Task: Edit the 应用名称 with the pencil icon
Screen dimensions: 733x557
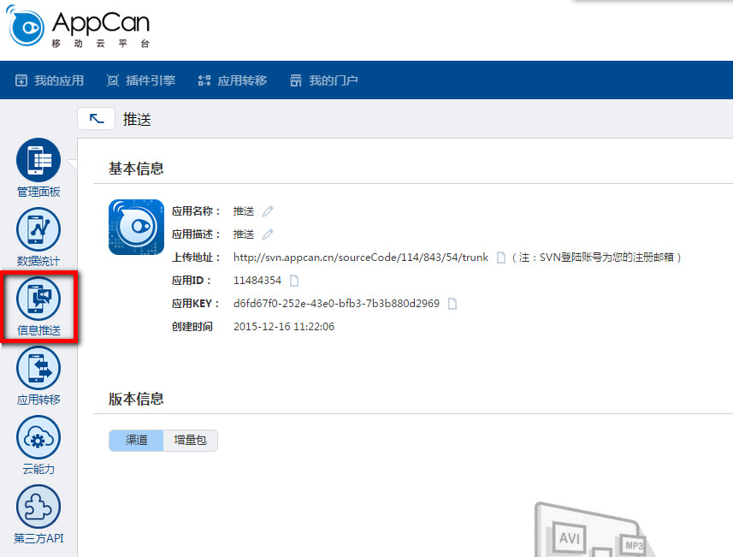Action: (x=268, y=211)
